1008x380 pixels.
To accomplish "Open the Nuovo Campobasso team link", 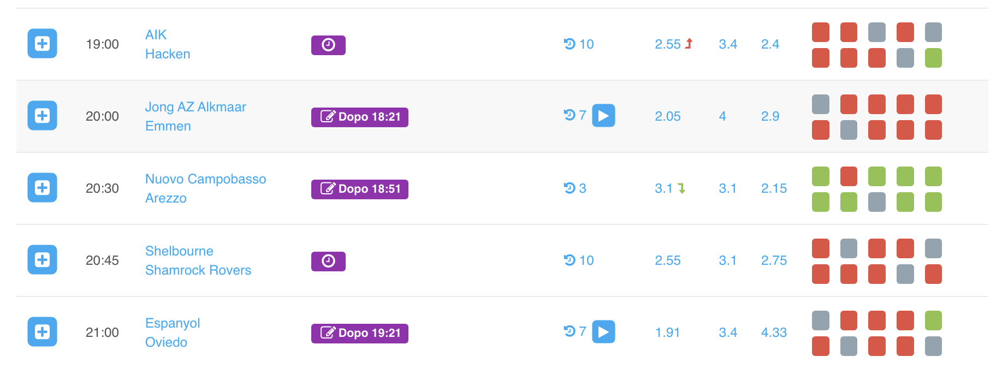I will (205, 179).
